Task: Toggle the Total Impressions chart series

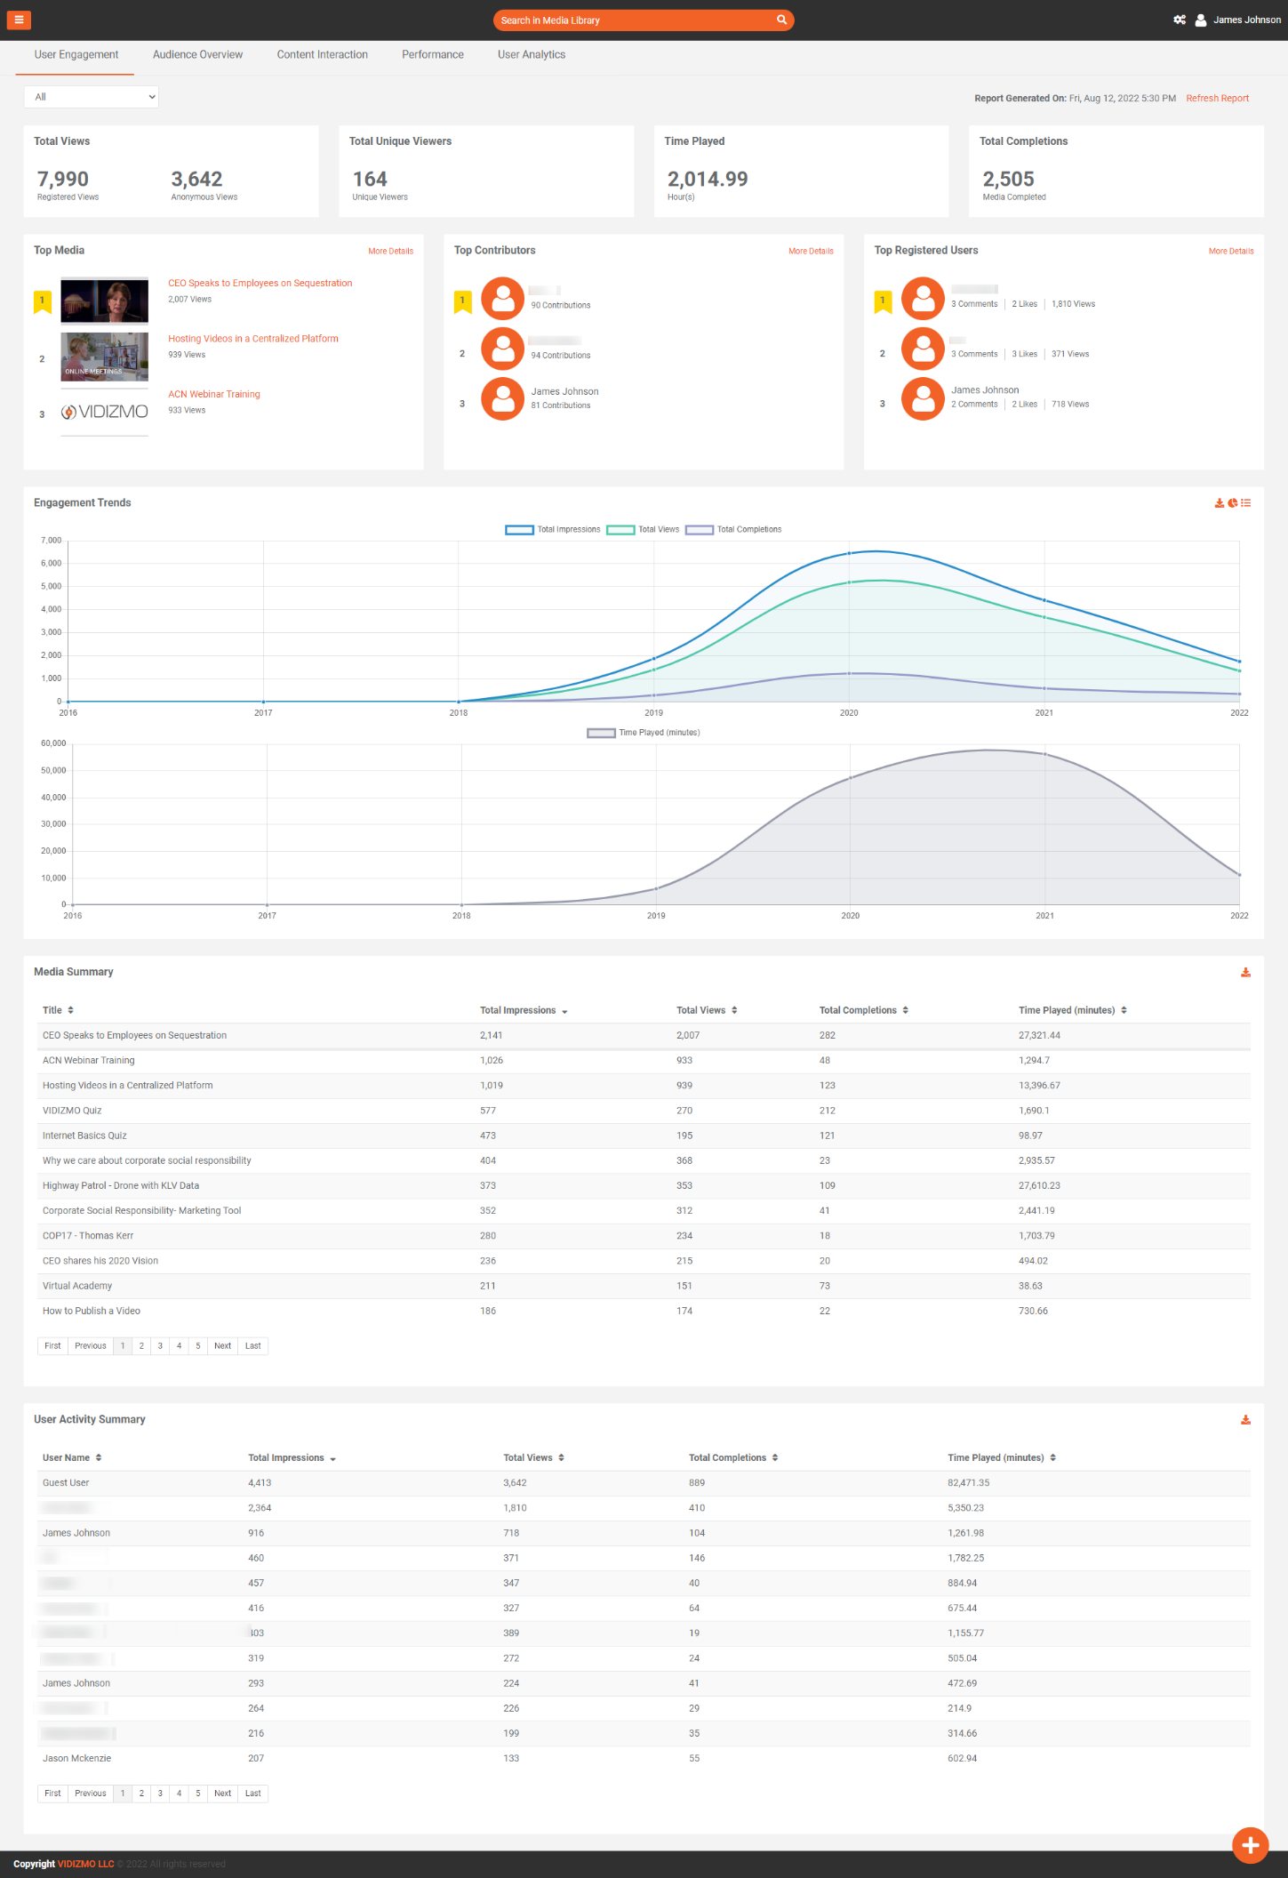Action: [x=553, y=530]
